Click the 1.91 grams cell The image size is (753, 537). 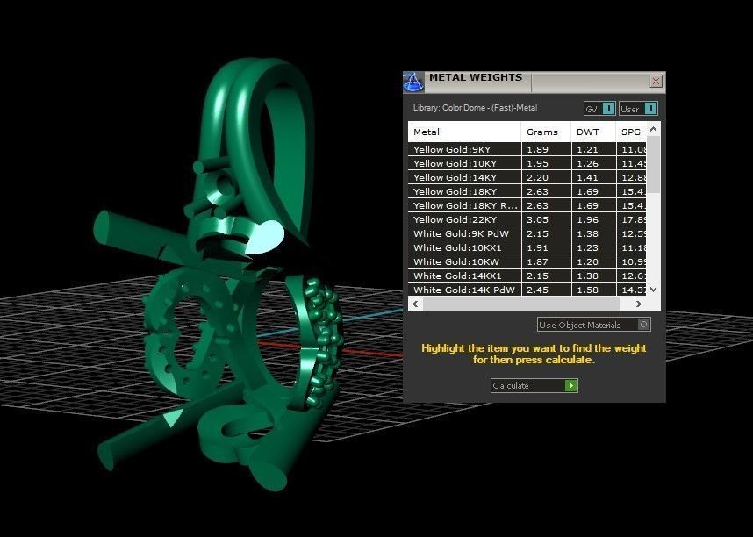tap(547, 247)
